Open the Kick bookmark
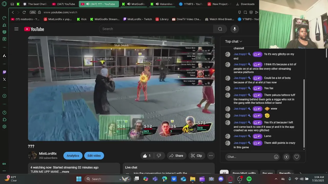This screenshot has width=328, height=184. tap(82, 19)
